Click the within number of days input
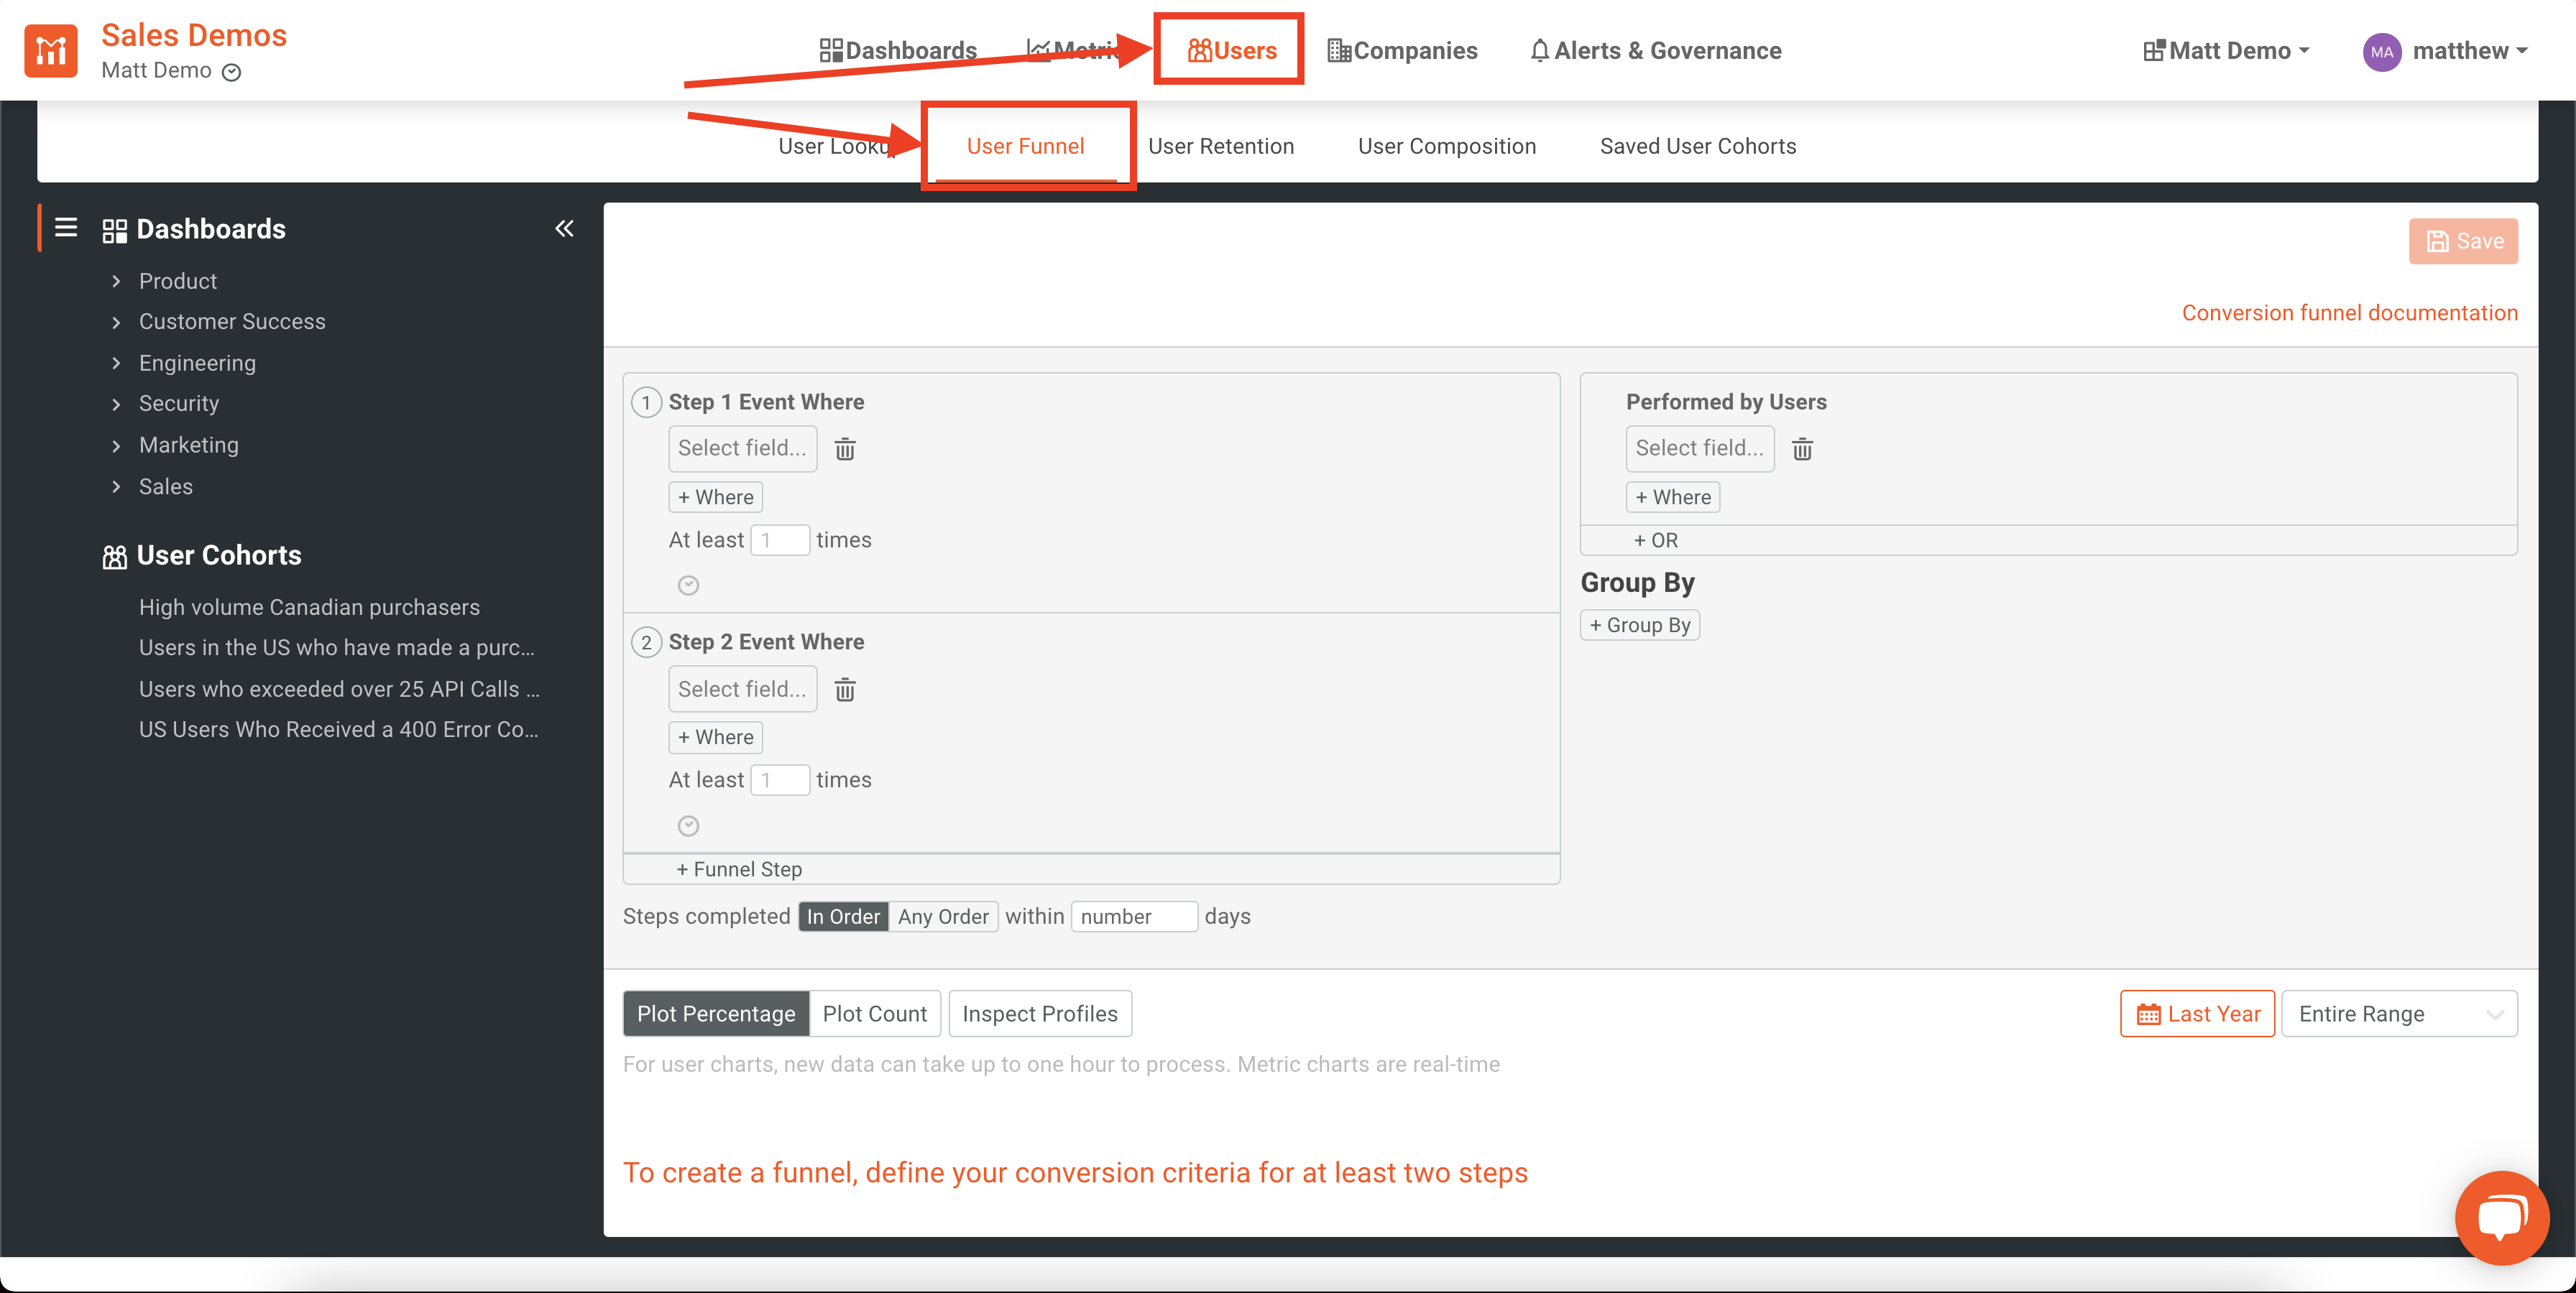The width and height of the screenshot is (2576, 1293). pos(1134,917)
